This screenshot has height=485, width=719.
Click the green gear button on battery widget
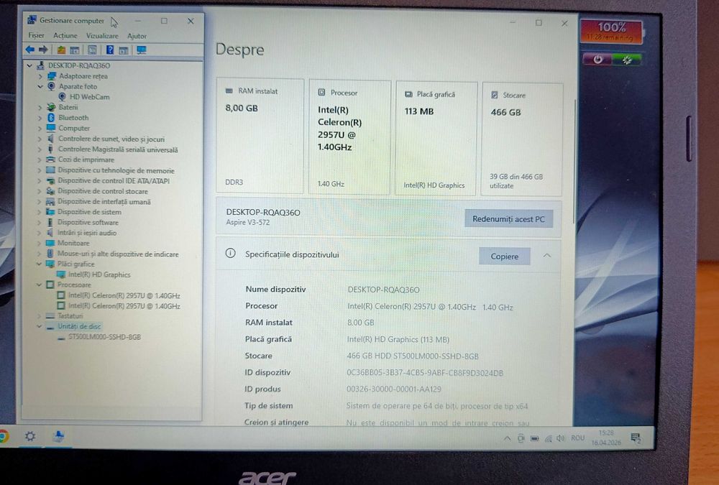coord(626,60)
